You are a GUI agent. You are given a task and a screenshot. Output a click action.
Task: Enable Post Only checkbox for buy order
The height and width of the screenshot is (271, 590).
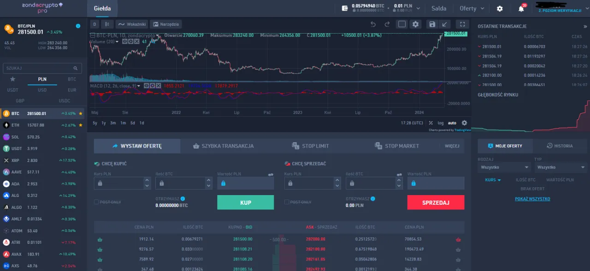click(x=96, y=202)
